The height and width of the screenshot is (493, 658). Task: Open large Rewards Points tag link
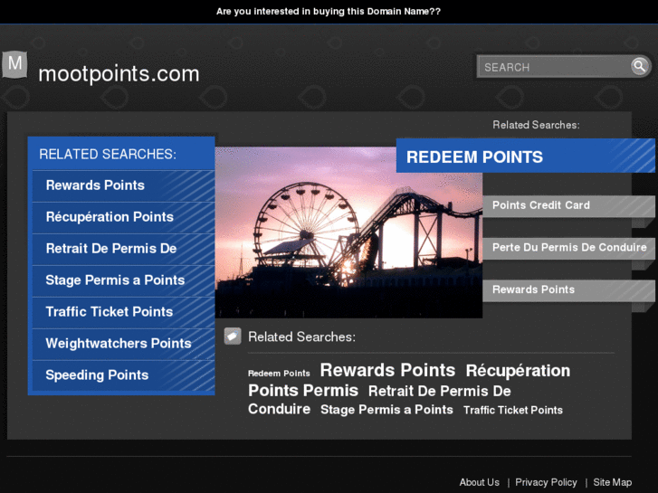[387, 370]
